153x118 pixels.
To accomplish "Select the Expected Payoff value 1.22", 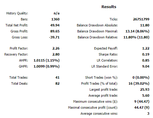I will pos(146,48).
